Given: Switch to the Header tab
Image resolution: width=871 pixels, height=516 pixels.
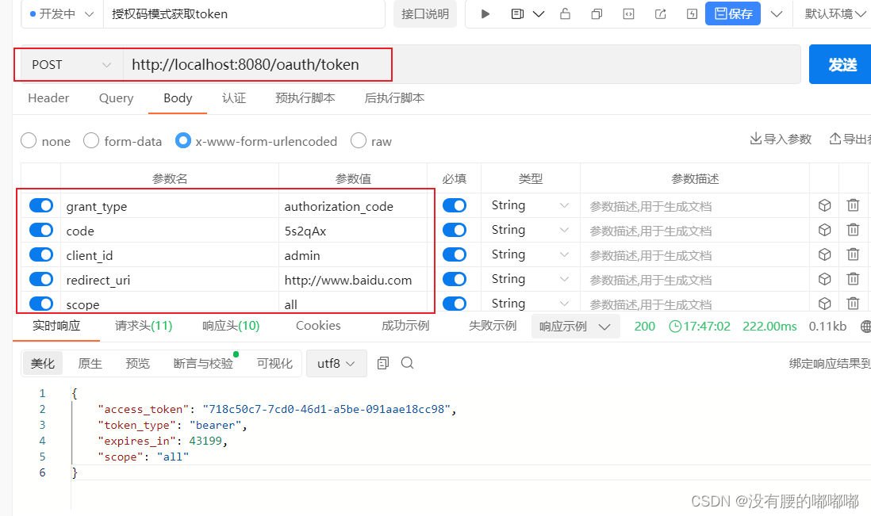Looking at the screenshot, I should (x=48, y=98).
